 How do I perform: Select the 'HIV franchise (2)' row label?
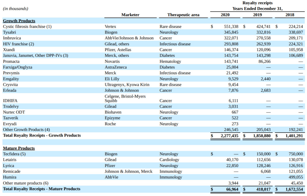[x=18, y=44]
